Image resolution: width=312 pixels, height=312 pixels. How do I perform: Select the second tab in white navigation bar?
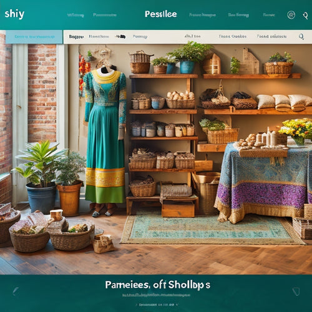(99, 36)
